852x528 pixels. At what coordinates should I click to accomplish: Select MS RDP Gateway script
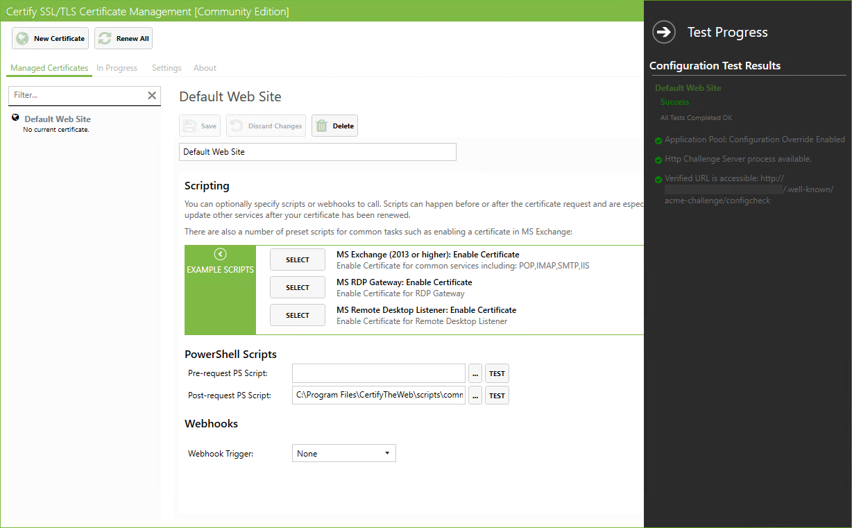pyautogui.click(x=297, y=287)
